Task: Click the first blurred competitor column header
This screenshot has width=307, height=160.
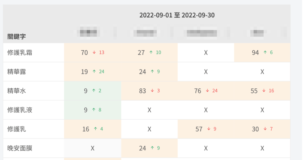Action: (x=88, y=32)
